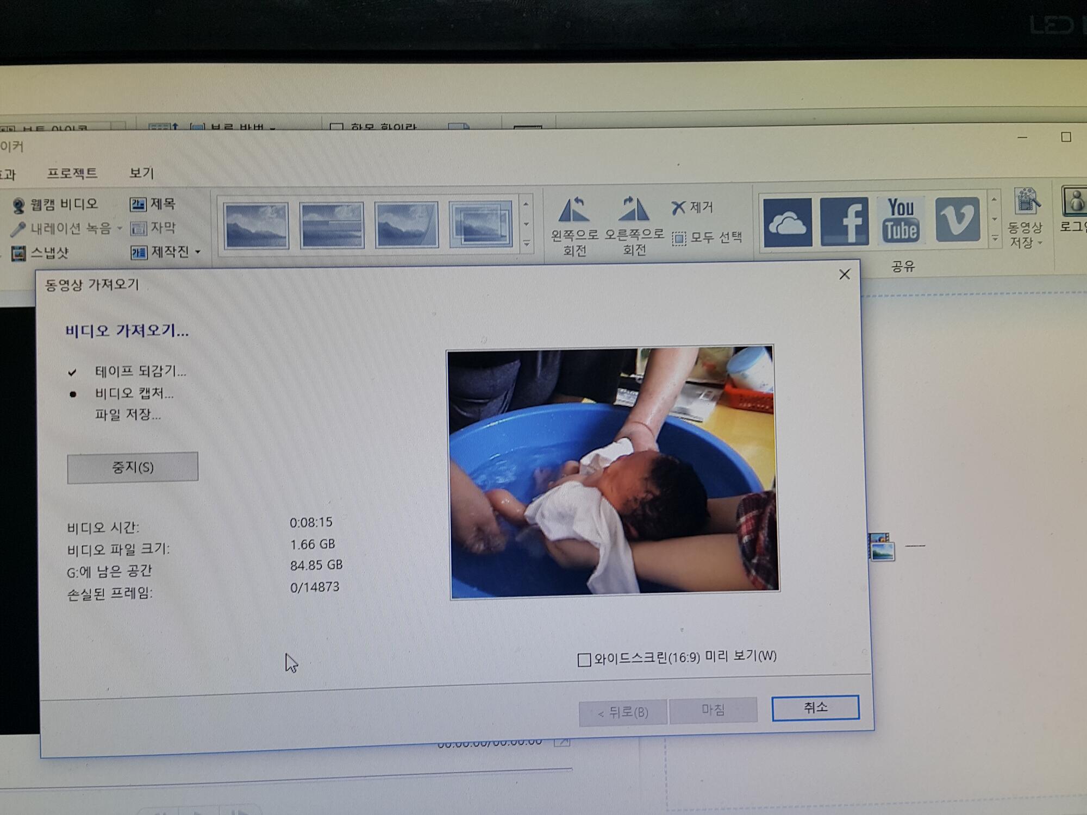Screen dimensions: 1087x815
Task: Open the View (보기) ribbon tab
Action: (x=141, y=173)
